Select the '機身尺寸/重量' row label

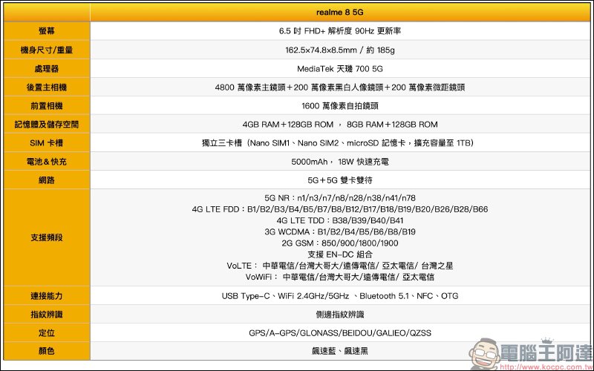tap(47, 50)
